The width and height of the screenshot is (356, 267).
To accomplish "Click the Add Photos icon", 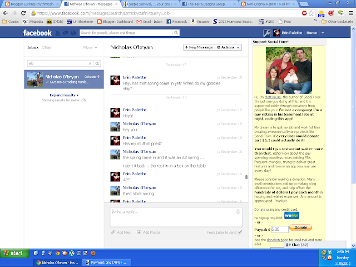I will coord(139,233).
